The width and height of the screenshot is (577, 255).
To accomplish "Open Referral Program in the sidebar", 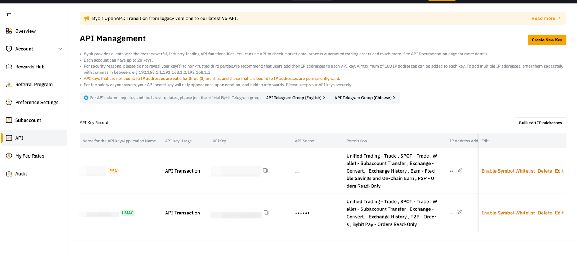I will [34, 85].
